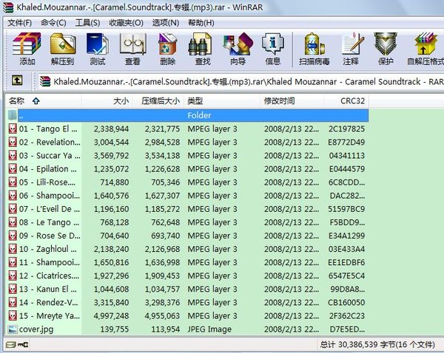Click the drive icon in status bar

[11, 345]
